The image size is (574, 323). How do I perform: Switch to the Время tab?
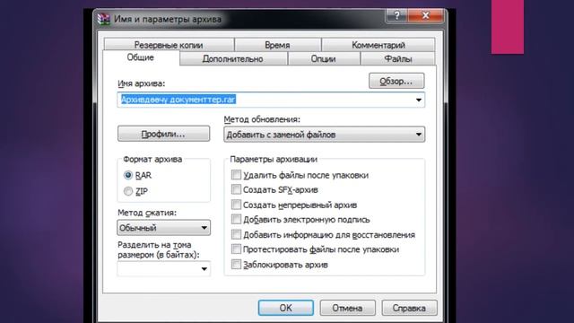[277, 45]
